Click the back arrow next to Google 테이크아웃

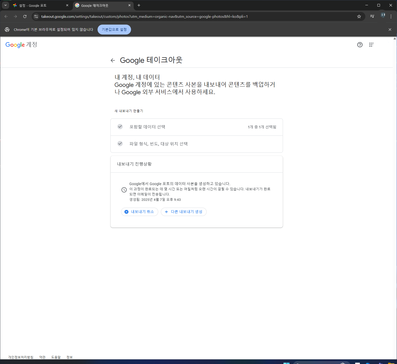coord(113,60)
